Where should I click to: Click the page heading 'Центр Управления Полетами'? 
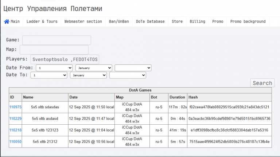pos(52,9)
